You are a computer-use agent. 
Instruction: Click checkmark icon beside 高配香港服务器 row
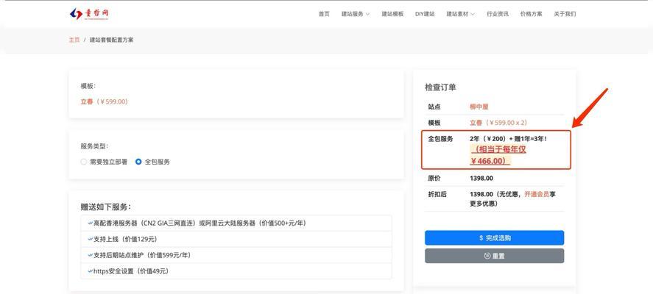click(x=90, y=223)
